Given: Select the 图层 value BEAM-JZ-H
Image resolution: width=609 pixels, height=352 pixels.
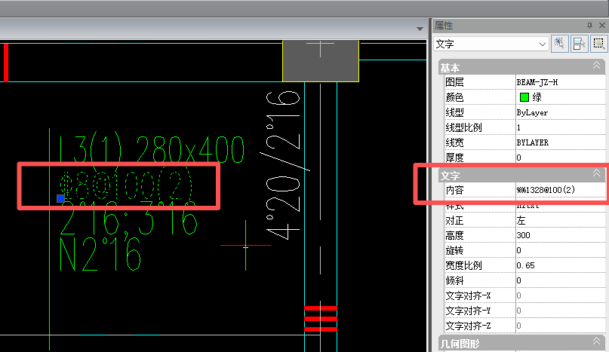Looking at the screenshot, I should [537, 82].
